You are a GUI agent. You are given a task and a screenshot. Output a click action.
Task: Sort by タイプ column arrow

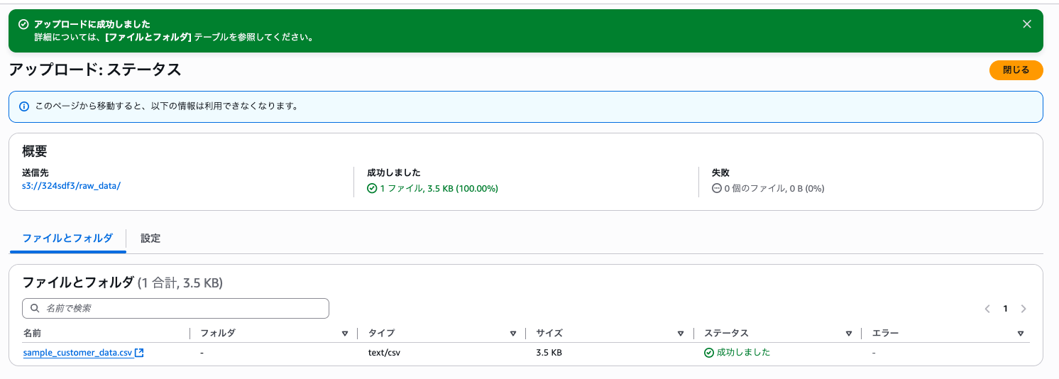pyautogui.click(x=512, y=333)
